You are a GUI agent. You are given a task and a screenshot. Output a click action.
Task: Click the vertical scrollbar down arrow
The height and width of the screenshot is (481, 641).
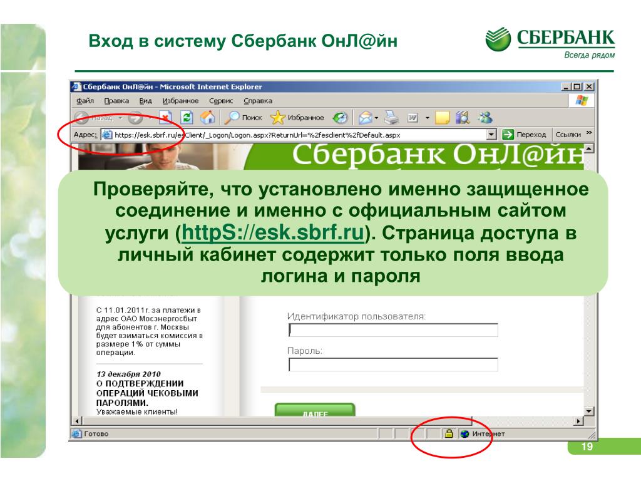point(588,411)
